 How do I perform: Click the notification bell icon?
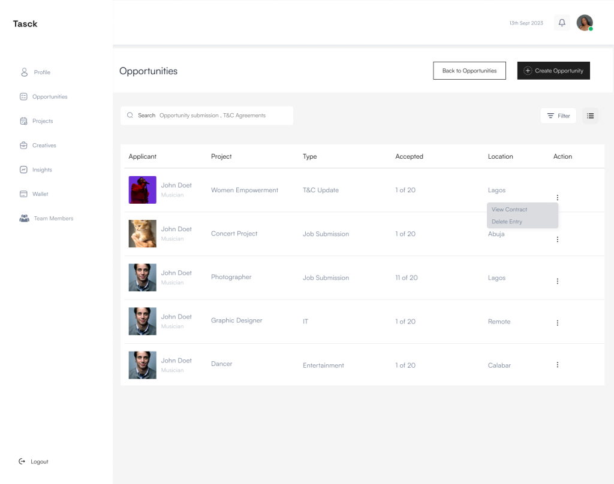[562, 23]
